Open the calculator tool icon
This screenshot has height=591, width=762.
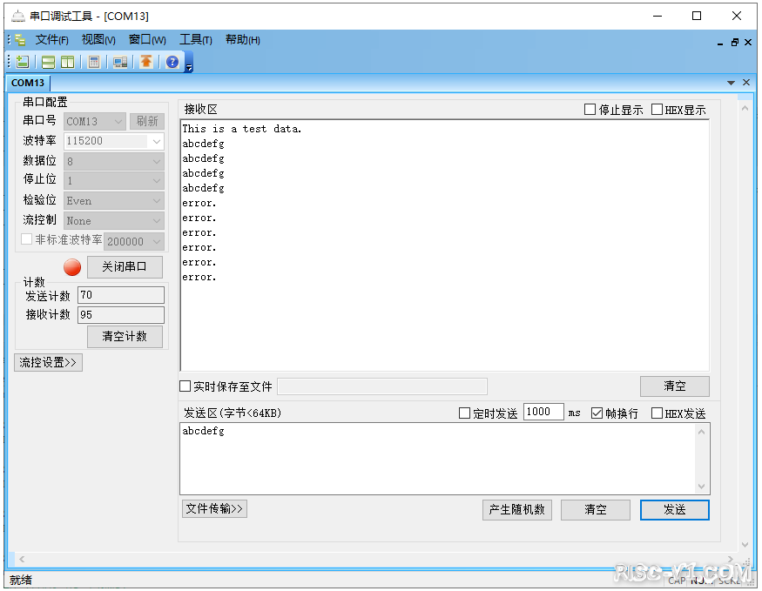pos(94,61)
